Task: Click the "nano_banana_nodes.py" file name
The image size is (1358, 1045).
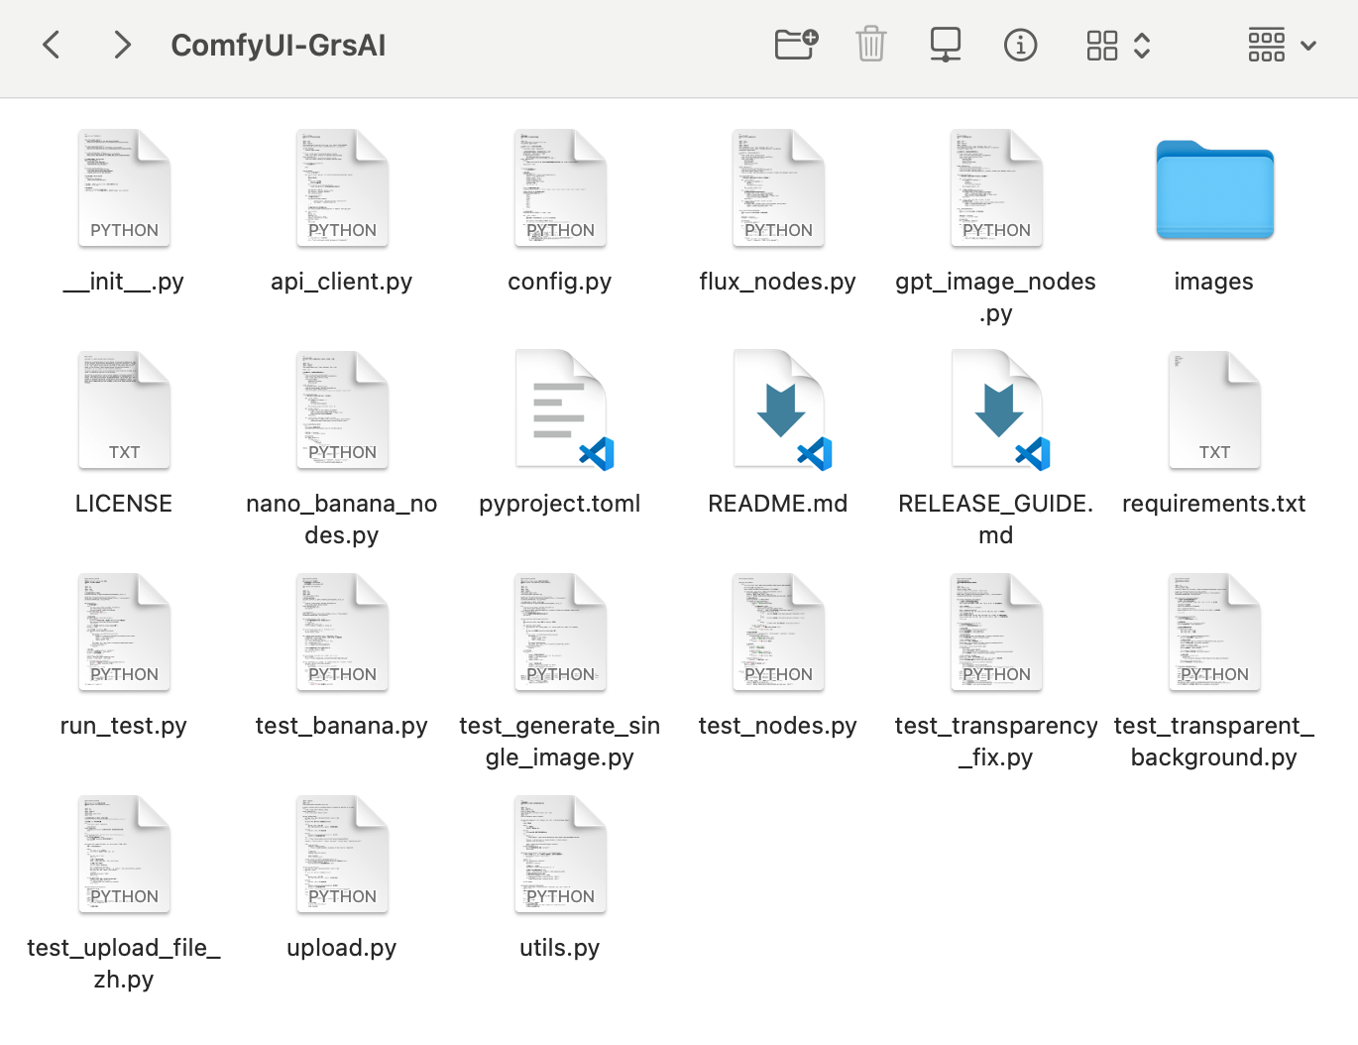Action: (342, 520)
